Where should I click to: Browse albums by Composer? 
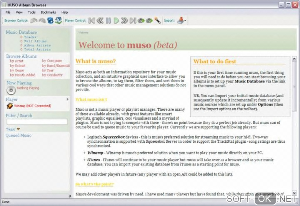point(52,61)
